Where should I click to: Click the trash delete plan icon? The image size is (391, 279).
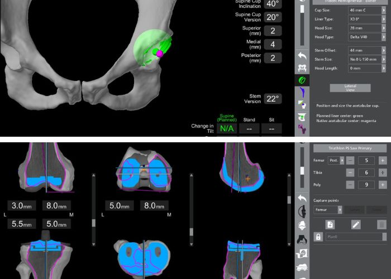click(382, 224)
